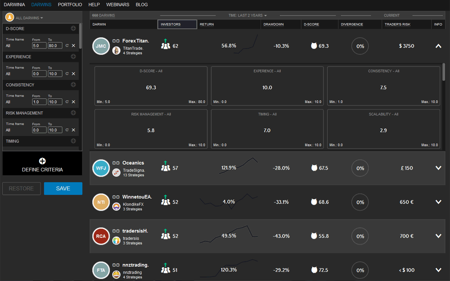Remove the EXPERIENCE filter with the X icon
450x281 pixels.
pos(73,74)
